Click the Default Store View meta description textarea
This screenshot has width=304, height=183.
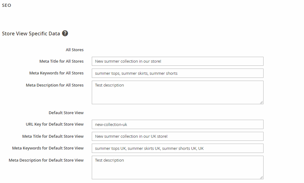(177, 167)
